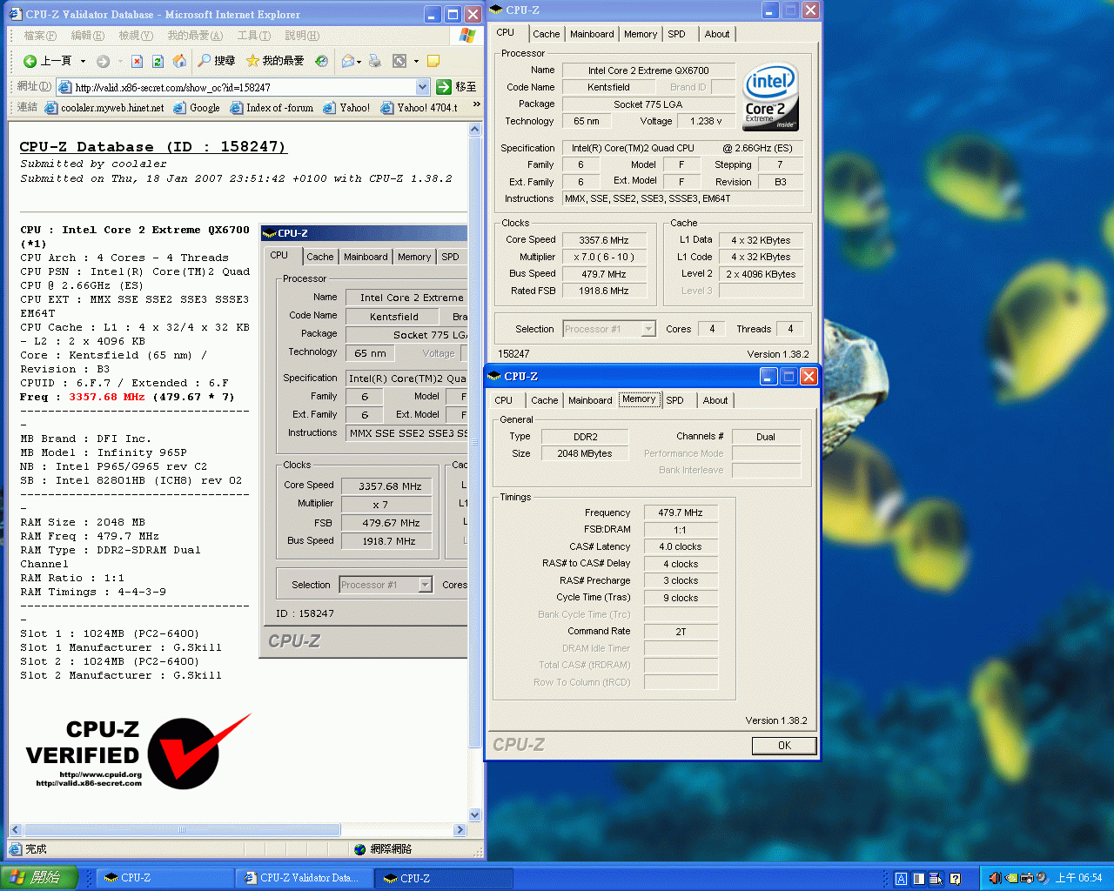Click the Print icon in the IE toolbar
This screenshot has height=891, width=1114.
374,61
